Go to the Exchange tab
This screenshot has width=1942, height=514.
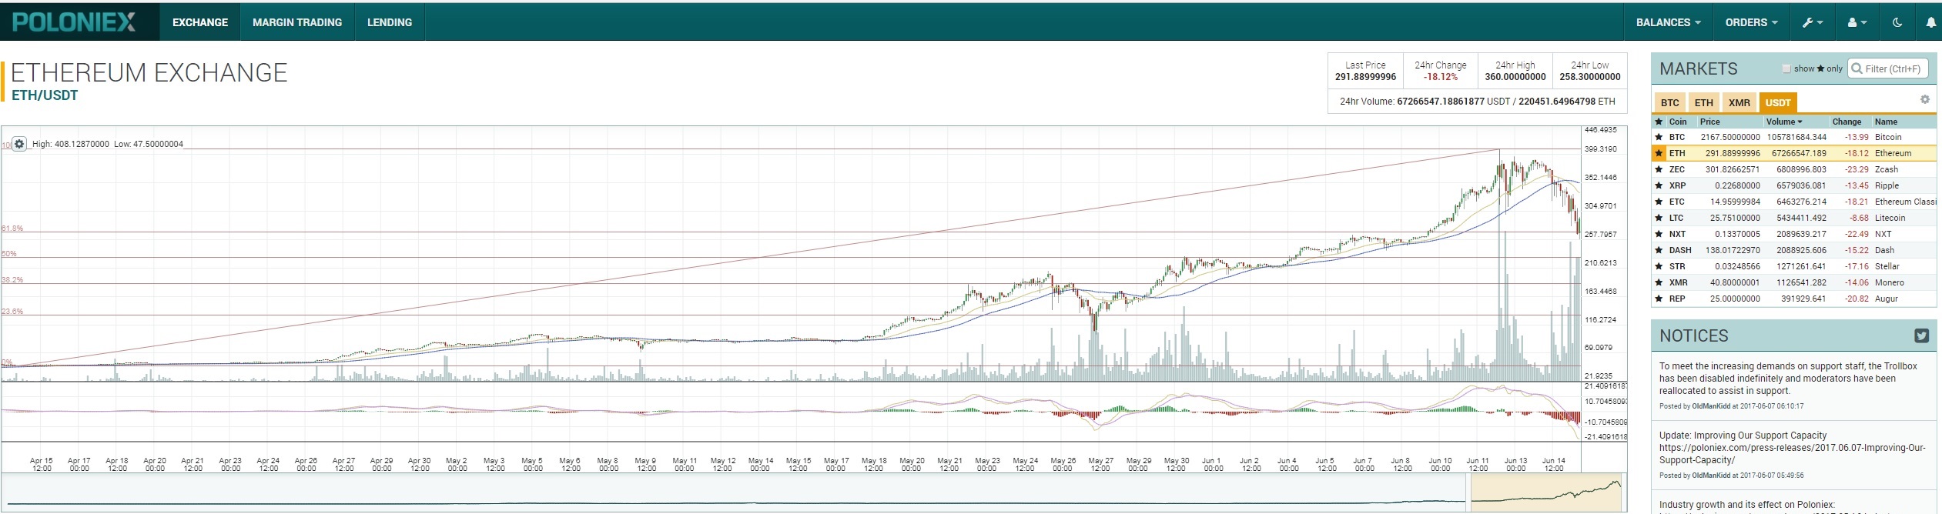point(200,22)
